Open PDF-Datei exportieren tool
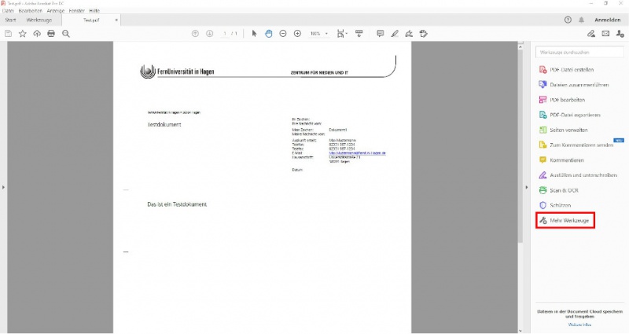Image resolution: width=629 pixels, height=334 pixels. pyautogui.click(x=569, y=115)
